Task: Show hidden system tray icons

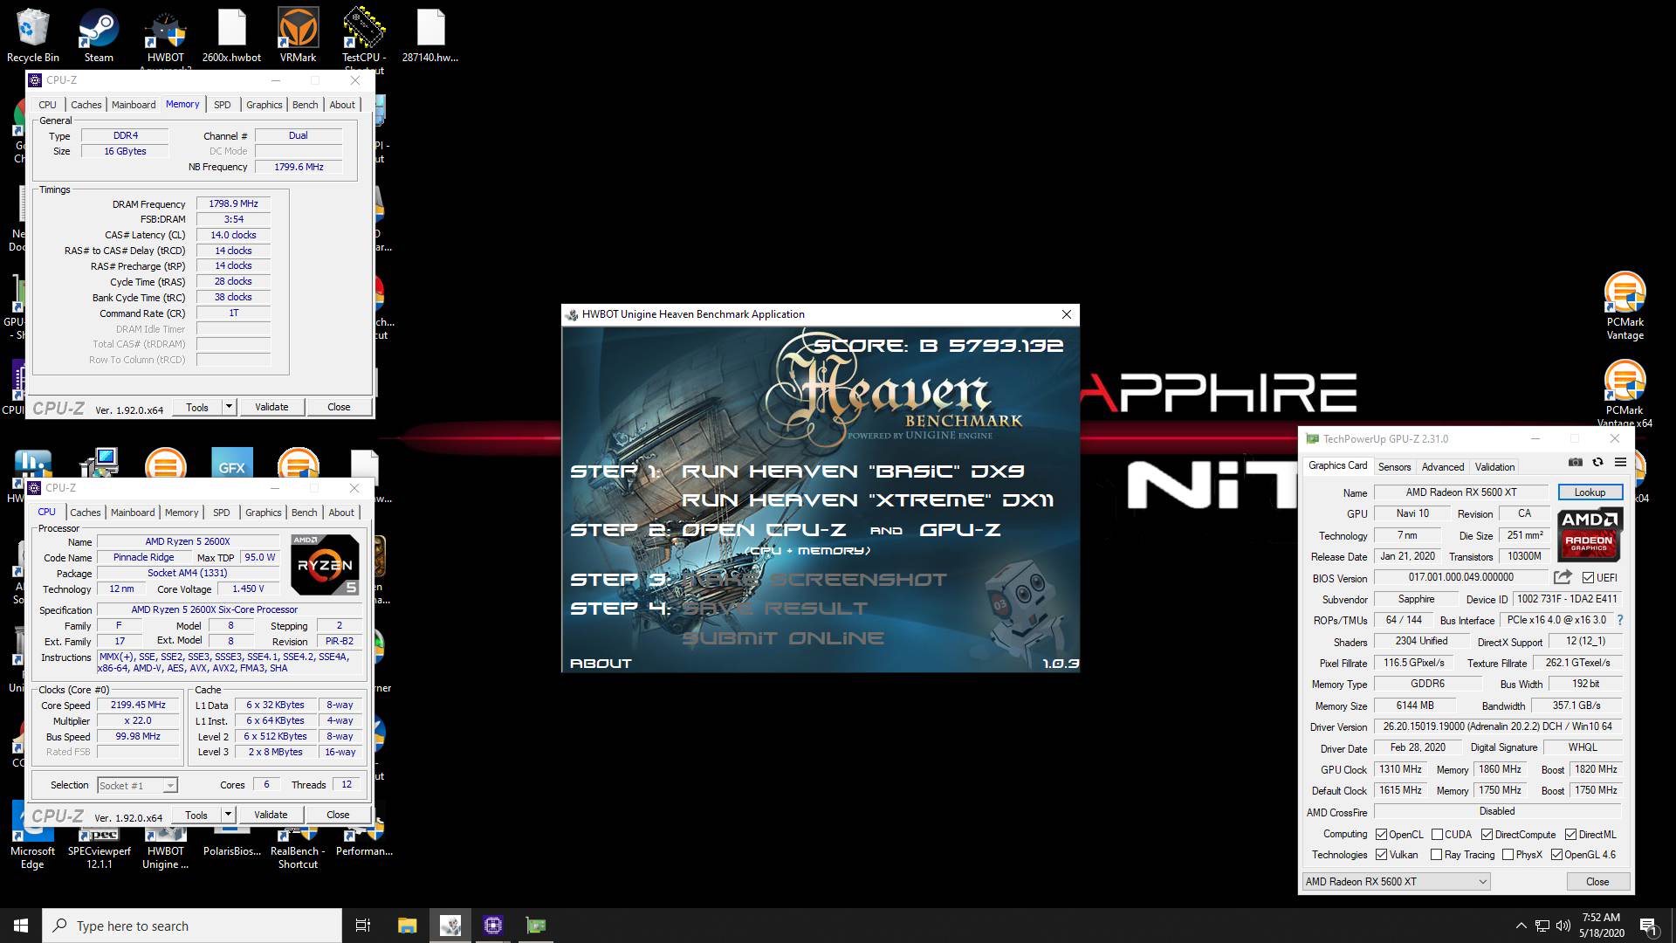Action: tap(1521, 926)
